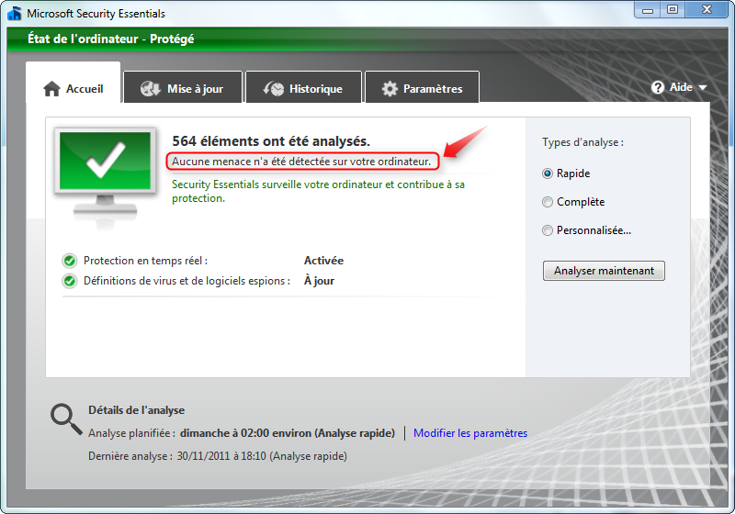Open the Historique tab
735x514 pixels.
point(304,87)
